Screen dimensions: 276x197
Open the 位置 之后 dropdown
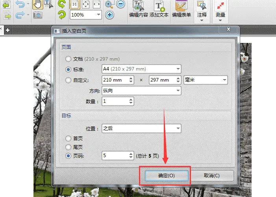click(x=141, y=128)
